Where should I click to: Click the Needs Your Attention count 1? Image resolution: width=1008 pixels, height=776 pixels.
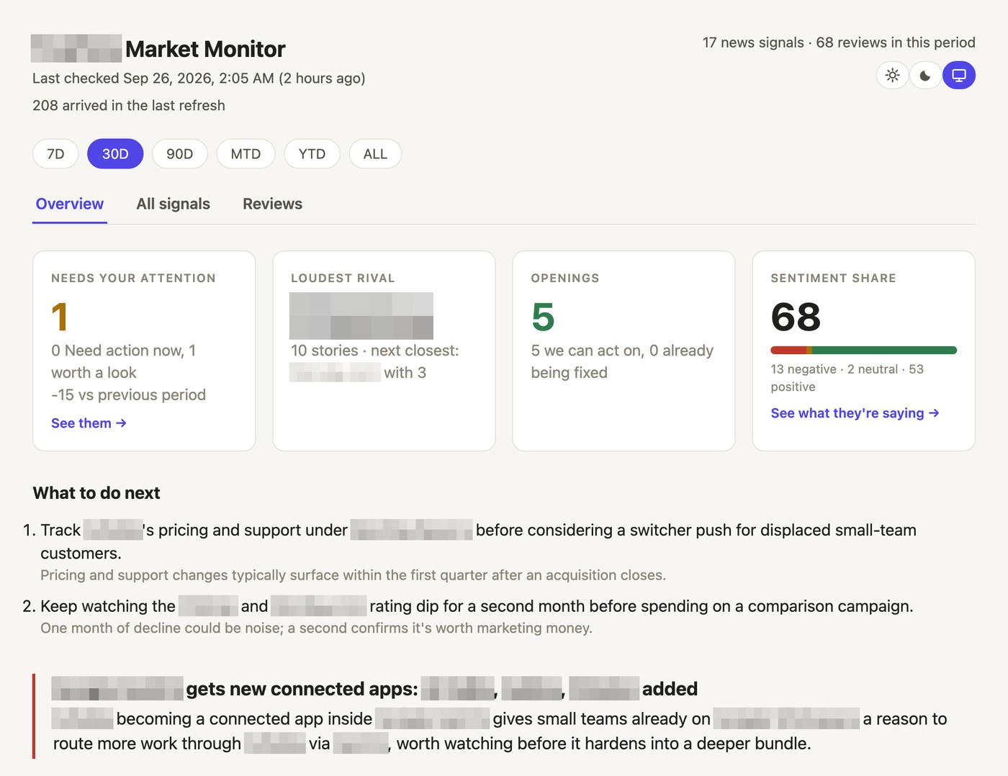[60, 317]
